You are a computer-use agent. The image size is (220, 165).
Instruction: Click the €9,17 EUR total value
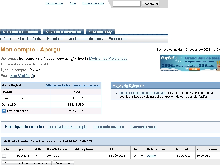(76, 111)
